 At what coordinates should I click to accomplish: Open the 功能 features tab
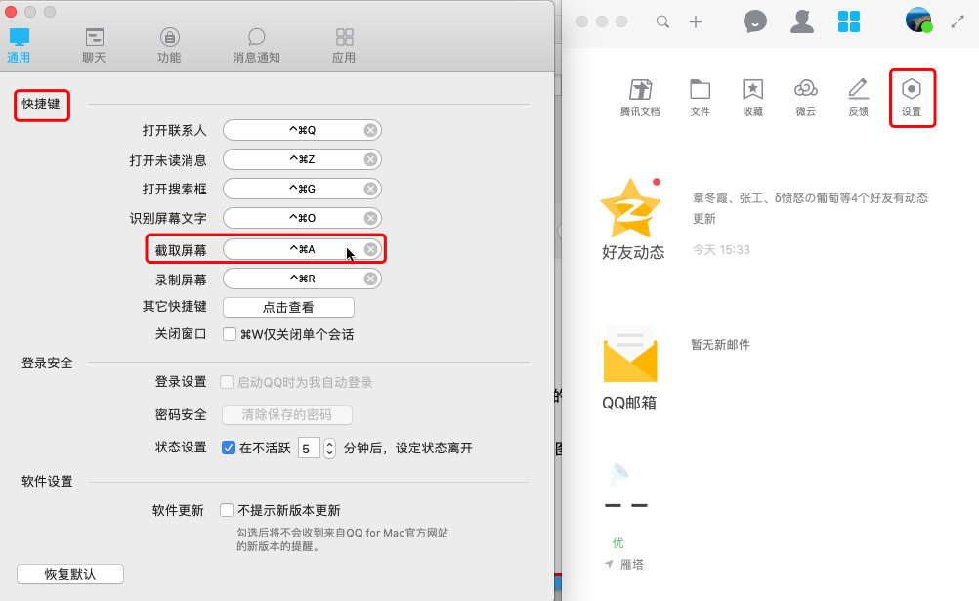tap(169, 46)
